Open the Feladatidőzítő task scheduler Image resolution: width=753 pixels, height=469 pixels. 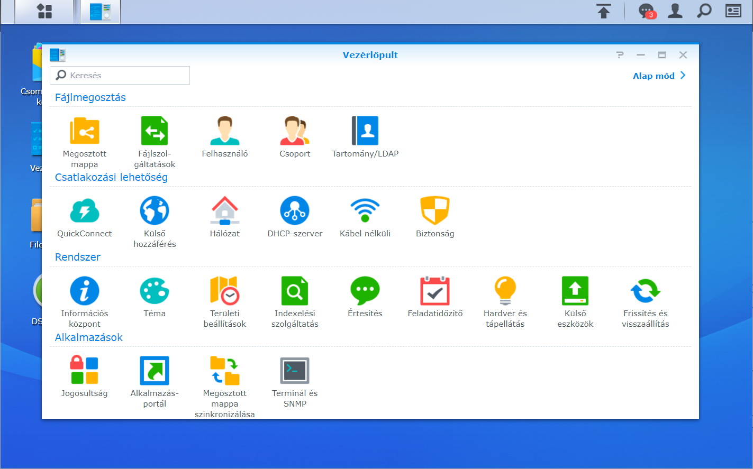435,291
